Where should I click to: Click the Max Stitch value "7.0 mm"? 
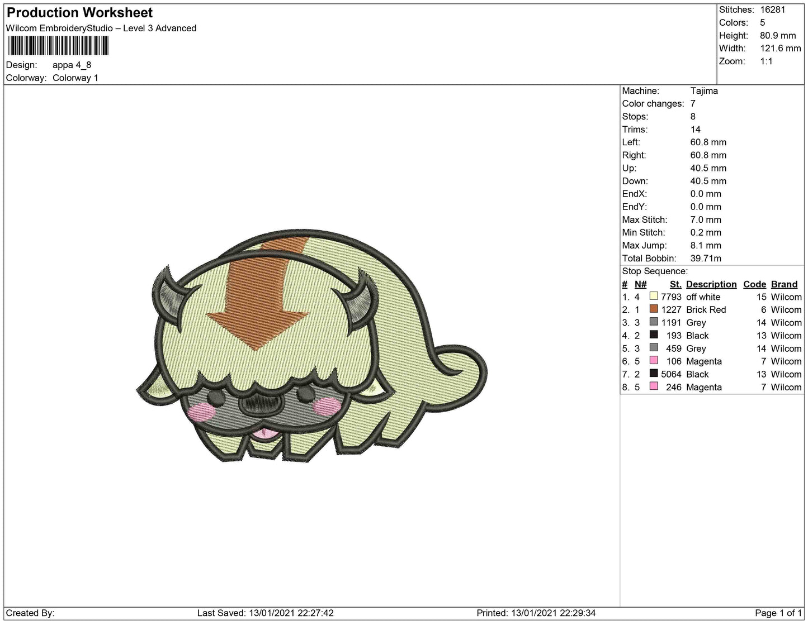706,219
